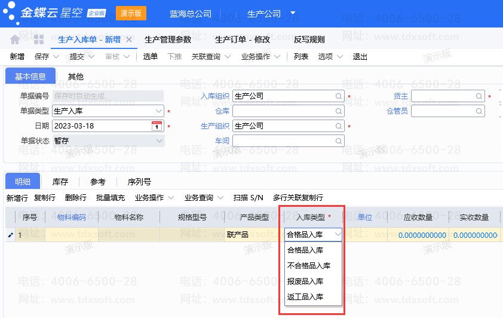Click search icon in 仓管员 field
This screenshot has width=503, height=318.
479,111
